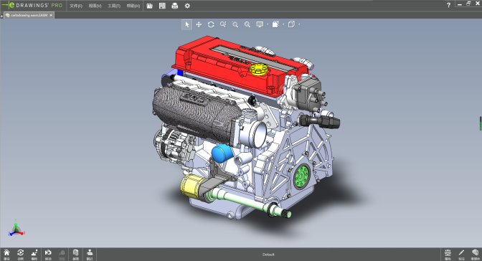Click the display style monitor icon

point(260,24)
